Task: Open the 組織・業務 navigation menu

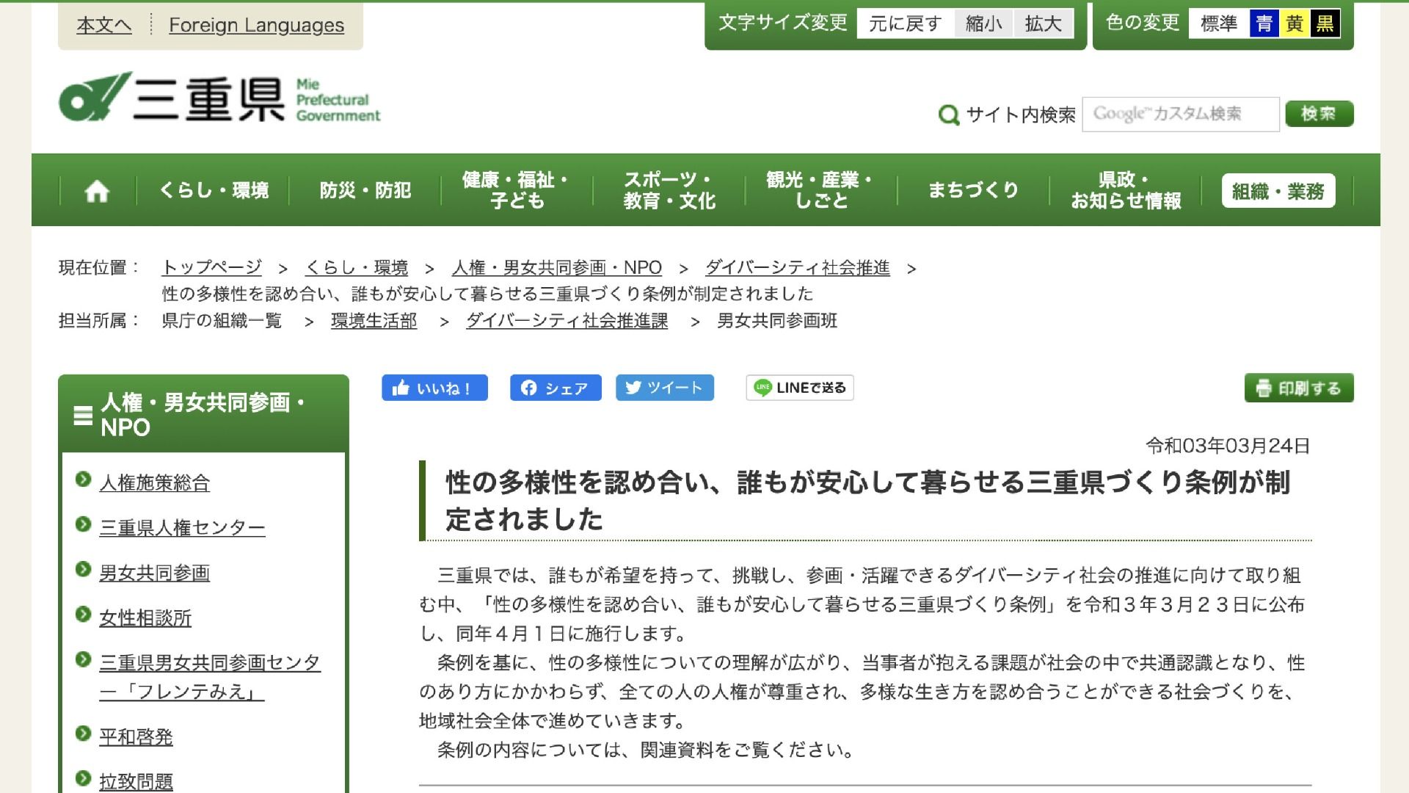Action: click(1278, 191)
